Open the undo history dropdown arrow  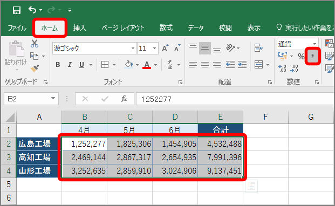pos(41,10)
